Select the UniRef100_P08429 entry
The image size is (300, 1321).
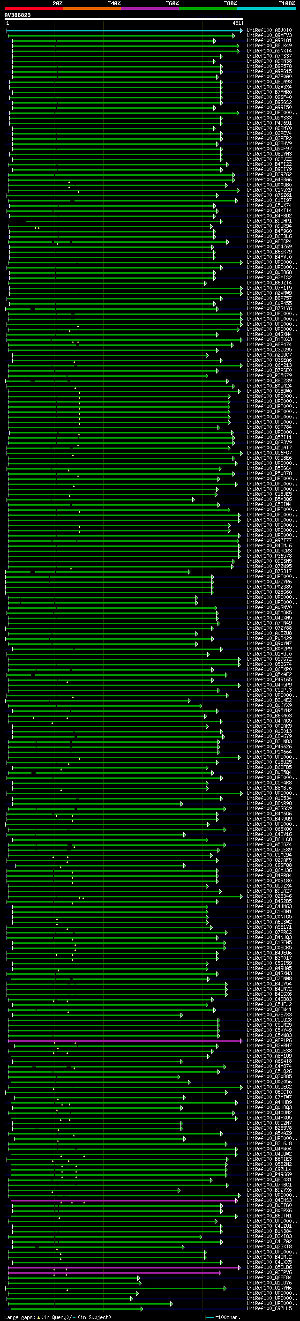269,638
